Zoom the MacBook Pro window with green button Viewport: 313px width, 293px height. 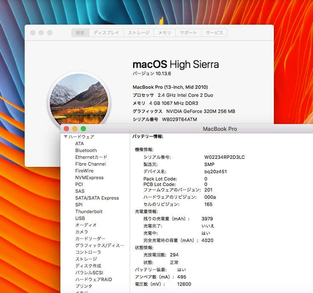[83, 129]
